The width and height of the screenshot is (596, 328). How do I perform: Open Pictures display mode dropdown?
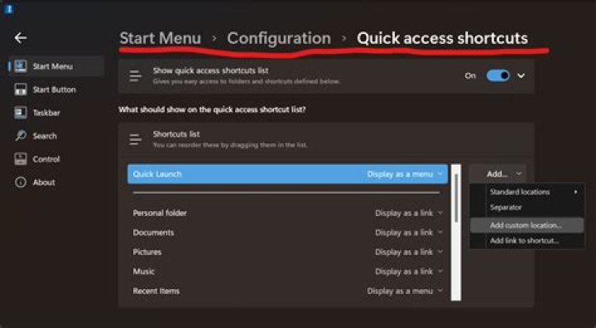(x=409, y=252)
